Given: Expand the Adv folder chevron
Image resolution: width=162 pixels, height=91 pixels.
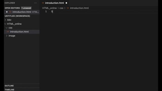Looking at the screenshot, I should (x=5, y=20).
